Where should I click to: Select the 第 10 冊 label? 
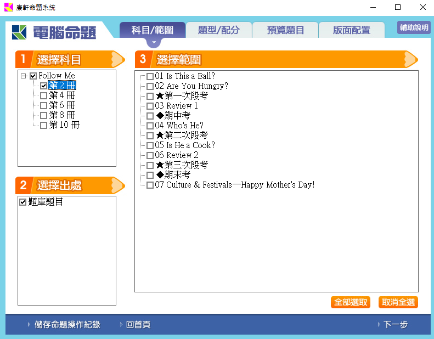tap(64, 125)
